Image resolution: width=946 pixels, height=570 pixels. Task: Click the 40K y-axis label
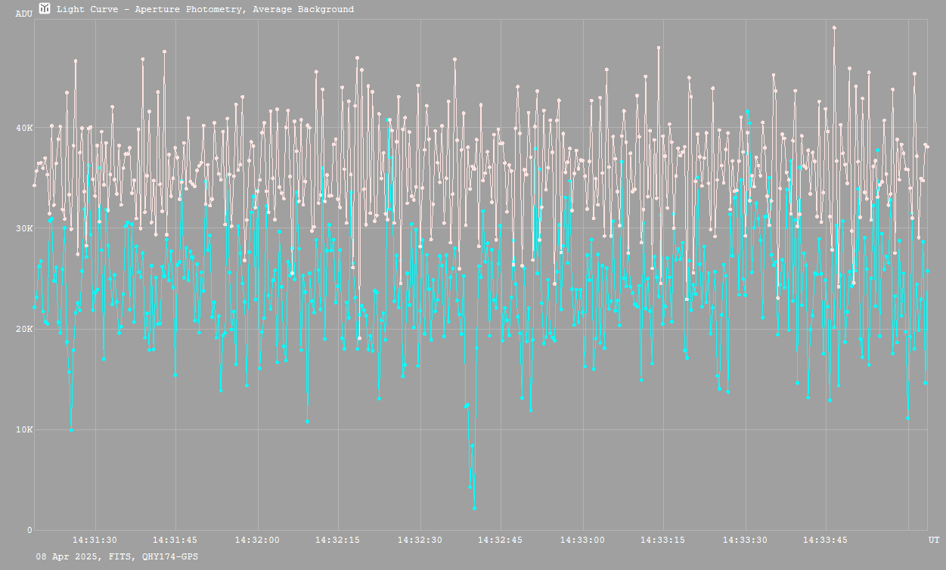24,128
